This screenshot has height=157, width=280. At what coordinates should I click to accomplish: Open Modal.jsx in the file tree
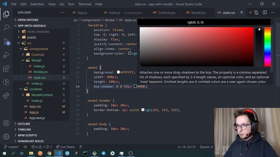click(41, 72)
